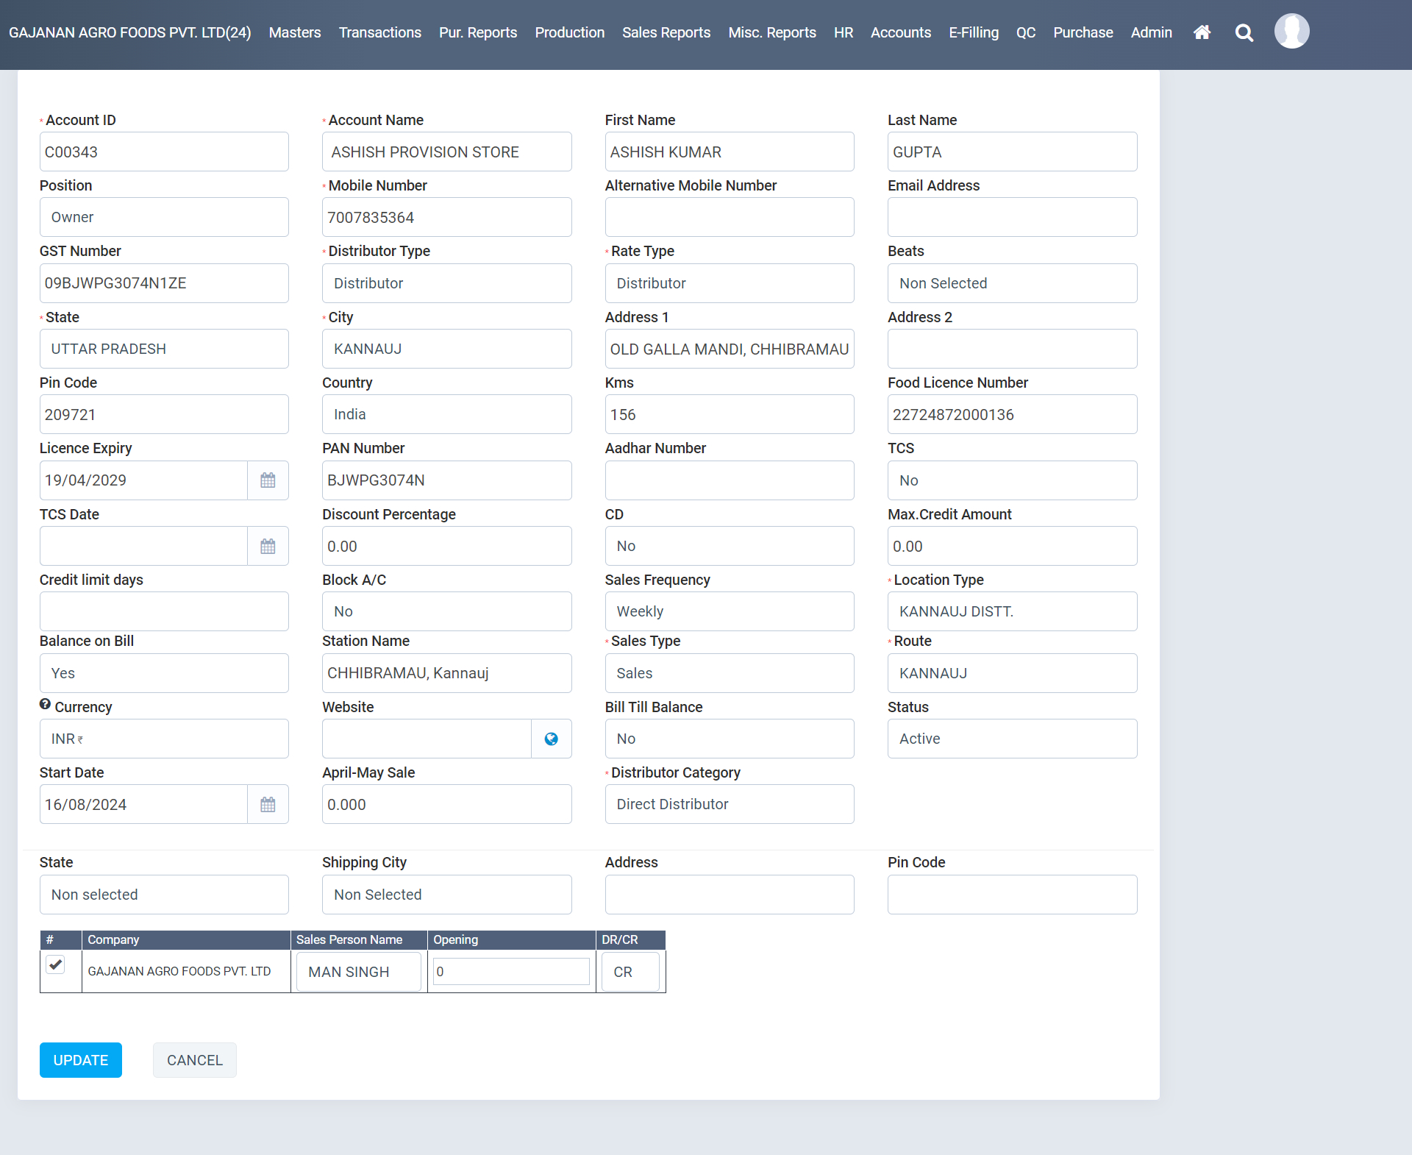This screenshot has height=1155, width=1412.
Task: Expand the Sales Frequency Weekly dropdown
Action: pyautogui.click(x=729, y=611)
